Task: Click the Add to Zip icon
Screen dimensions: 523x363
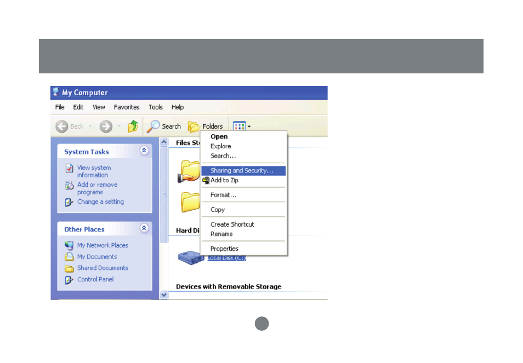Action: coord(206,181)
